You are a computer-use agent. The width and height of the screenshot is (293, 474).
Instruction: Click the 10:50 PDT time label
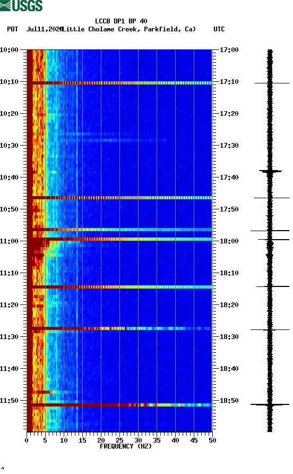(9, 209)
